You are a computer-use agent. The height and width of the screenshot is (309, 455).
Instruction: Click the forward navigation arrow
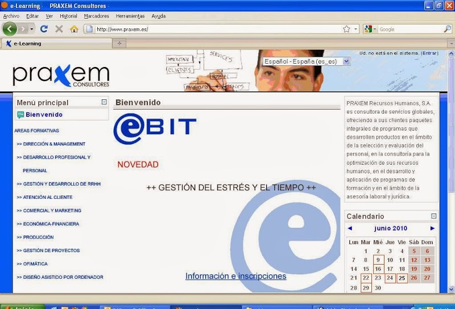[23, 29]
